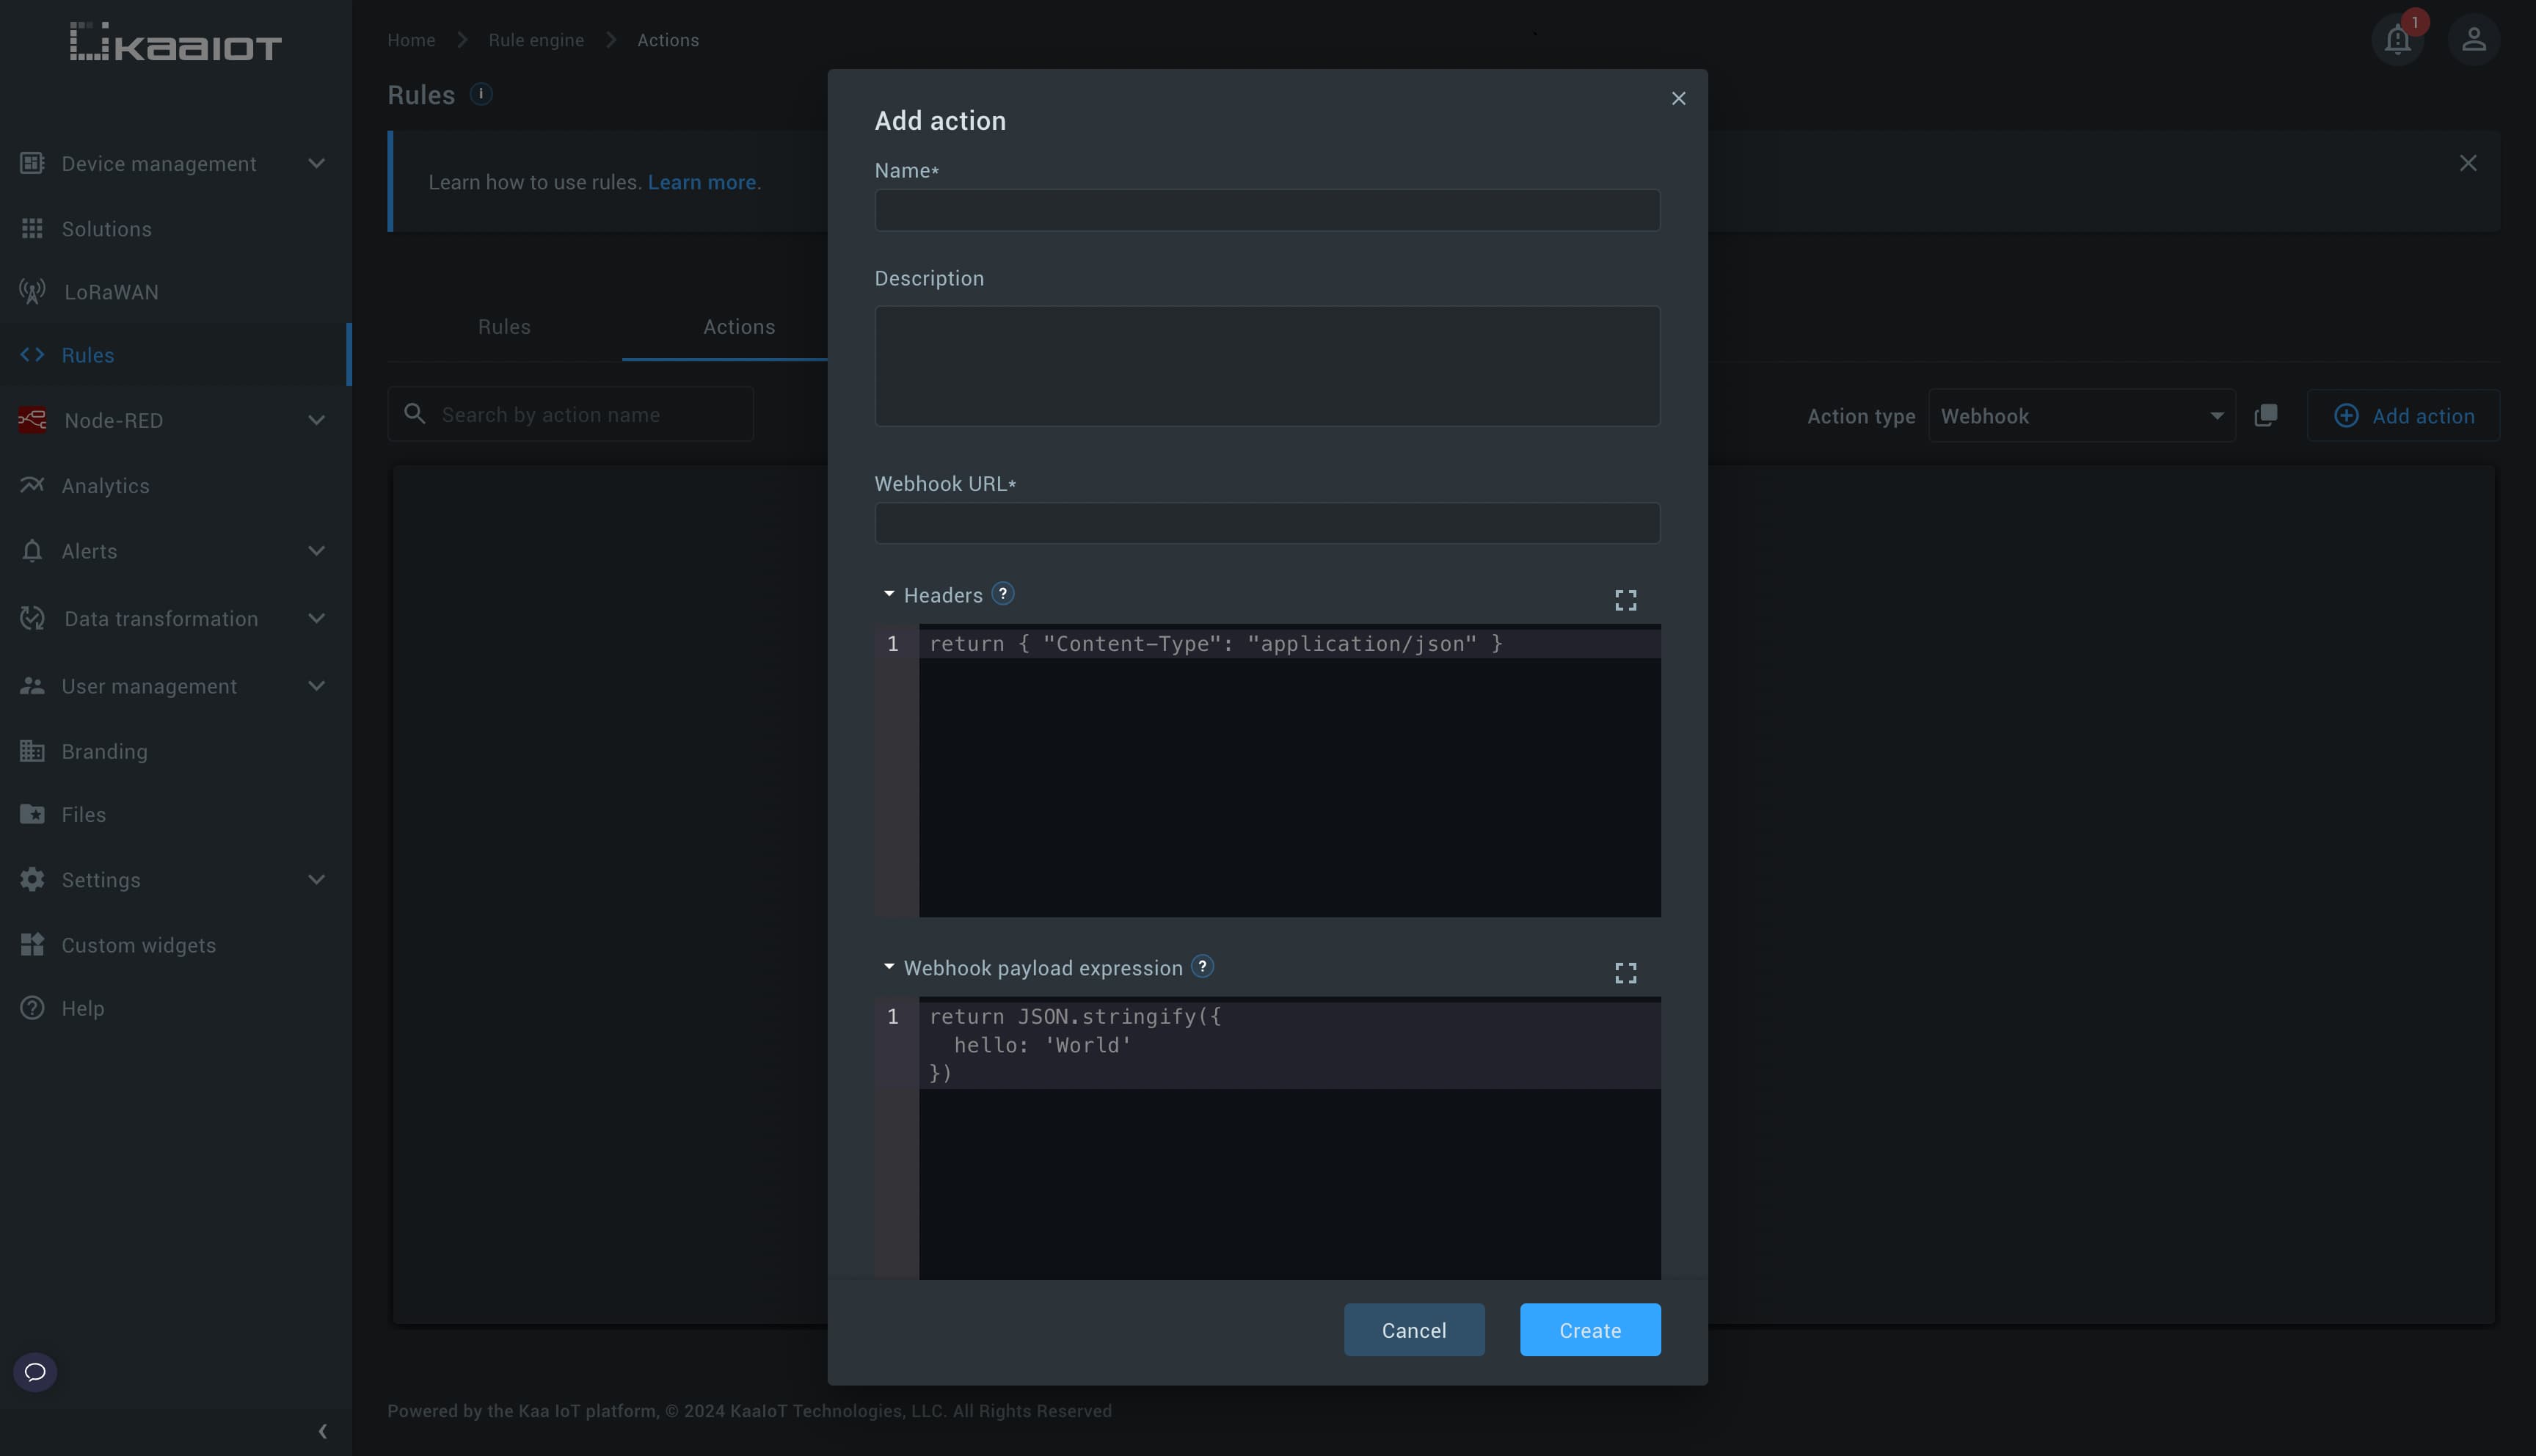Dismiss the Learn how to use rules banner
Viewport: 2536px width, 1456px height.
click(2468, 163)
